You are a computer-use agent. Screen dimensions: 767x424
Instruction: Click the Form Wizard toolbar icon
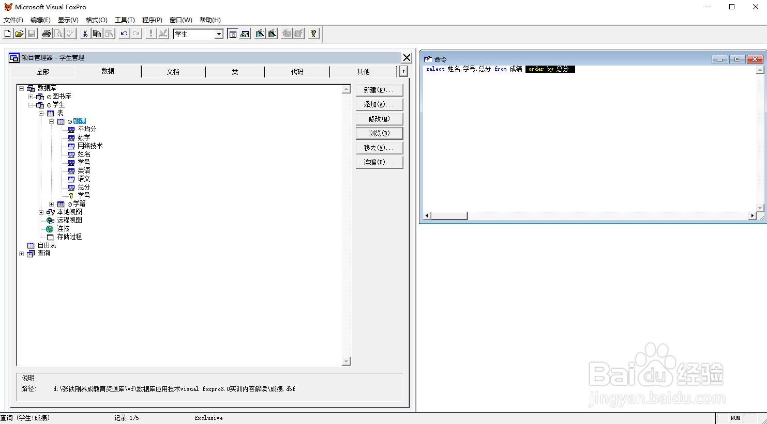pyautogui.click(x=260, y=34)
